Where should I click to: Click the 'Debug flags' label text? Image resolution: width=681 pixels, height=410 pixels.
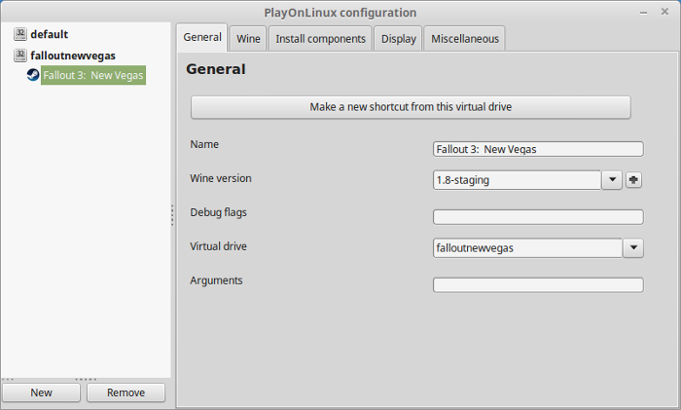(218, 212)
